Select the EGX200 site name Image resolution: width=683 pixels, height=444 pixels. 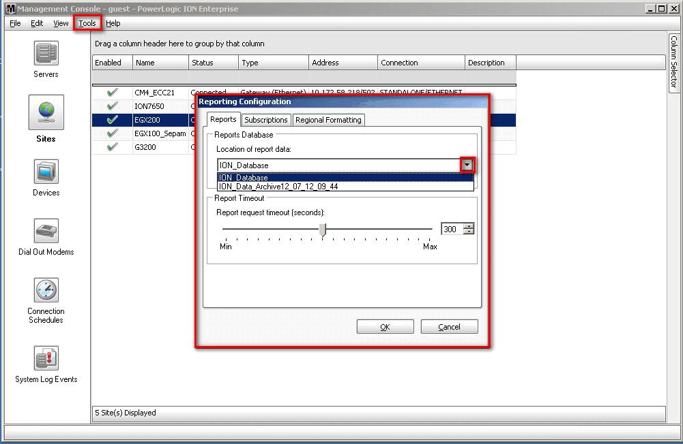pyautogui.click(x=147, y=120)
